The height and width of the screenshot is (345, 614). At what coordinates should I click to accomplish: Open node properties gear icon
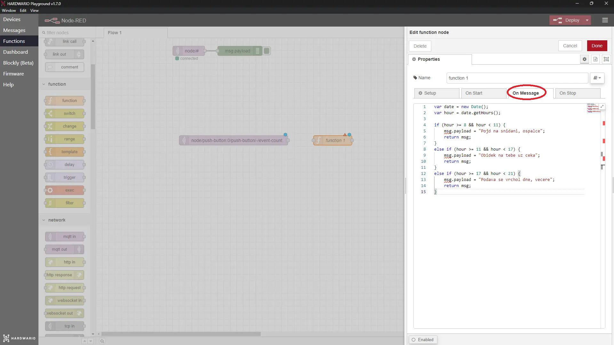tap(584, 59)
